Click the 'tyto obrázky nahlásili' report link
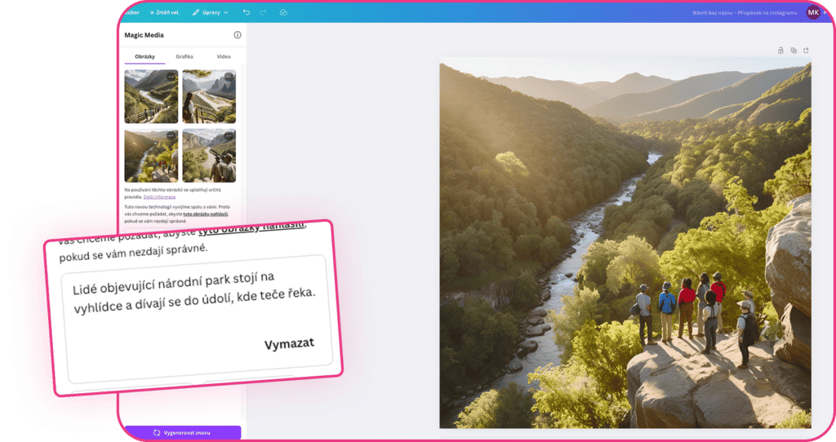 [x=205, y=214]
